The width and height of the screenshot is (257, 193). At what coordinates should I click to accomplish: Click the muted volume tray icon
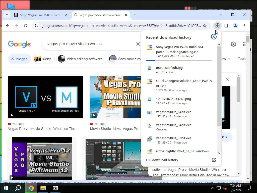(x=224, y=188)
